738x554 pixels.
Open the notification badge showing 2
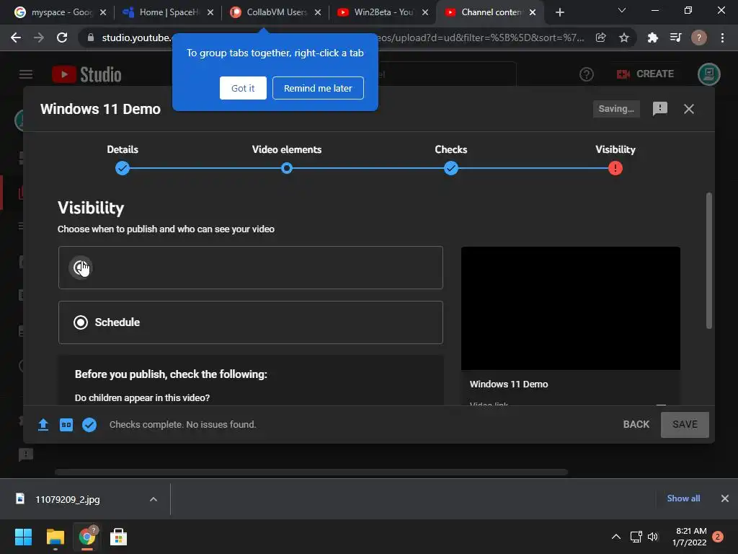[x=718, y=537]
